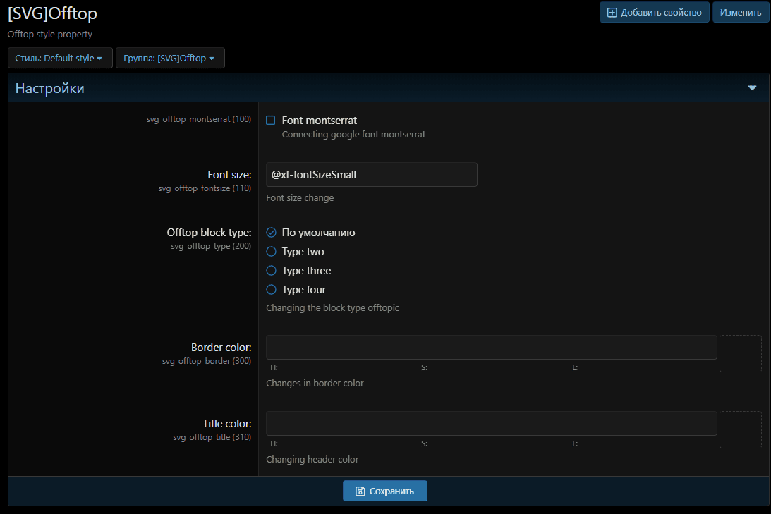The width and height of the screenshot is (771, 514).
Task: Enable the Font montserrat checkbox
Action: click(x=271, y=121)
